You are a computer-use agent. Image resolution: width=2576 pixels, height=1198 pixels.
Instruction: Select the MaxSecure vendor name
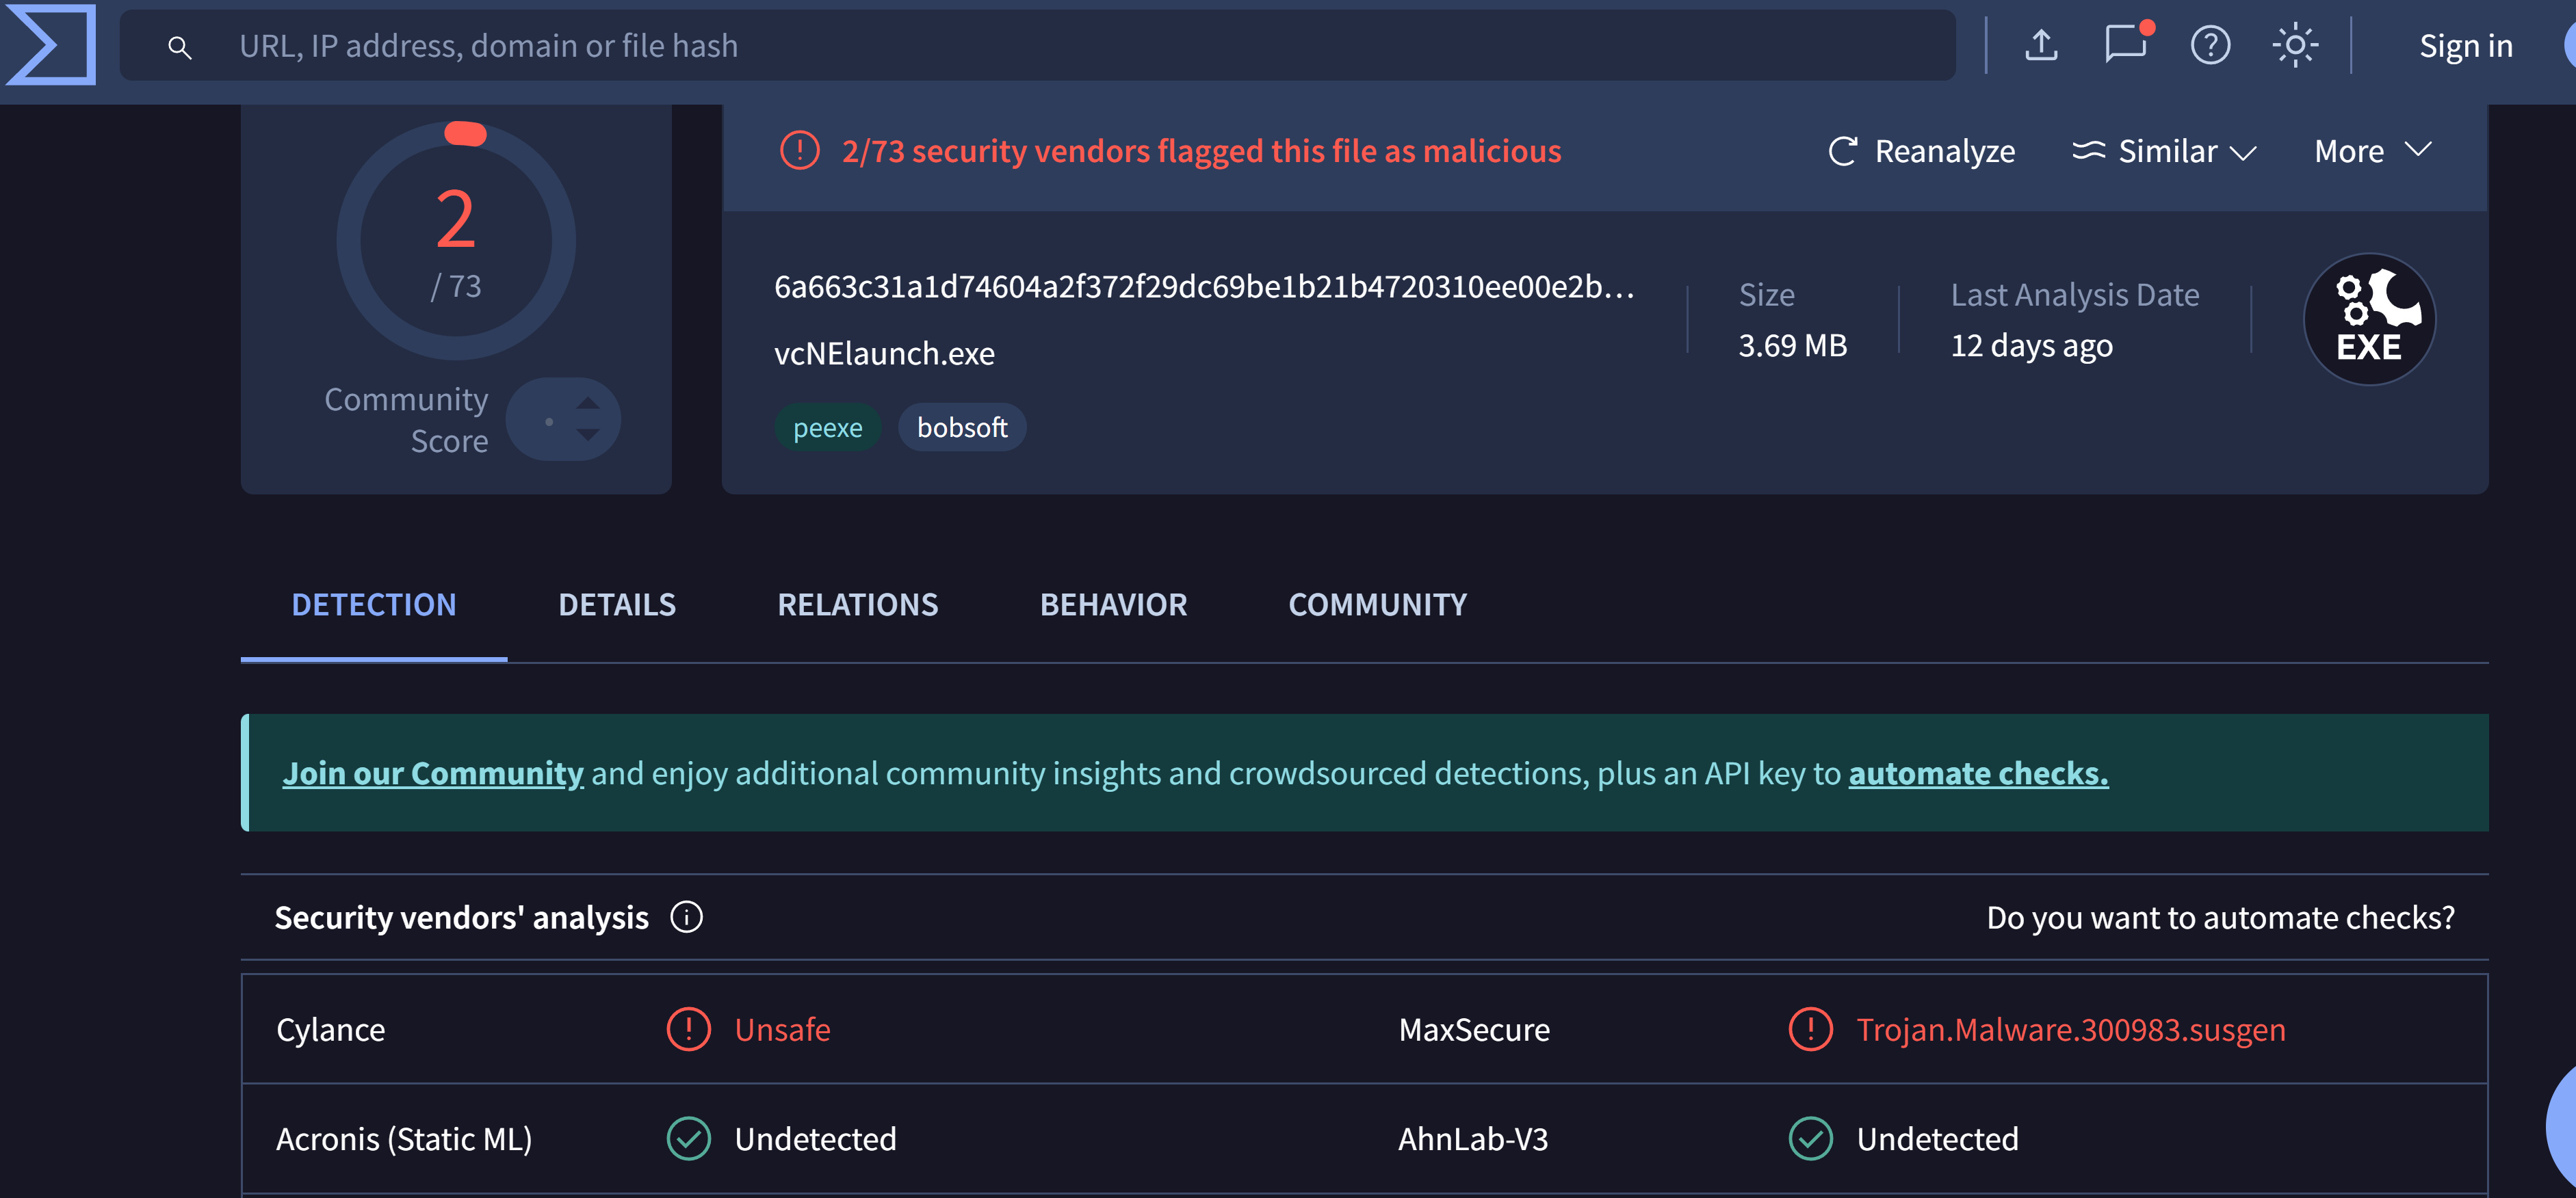1474,1030
